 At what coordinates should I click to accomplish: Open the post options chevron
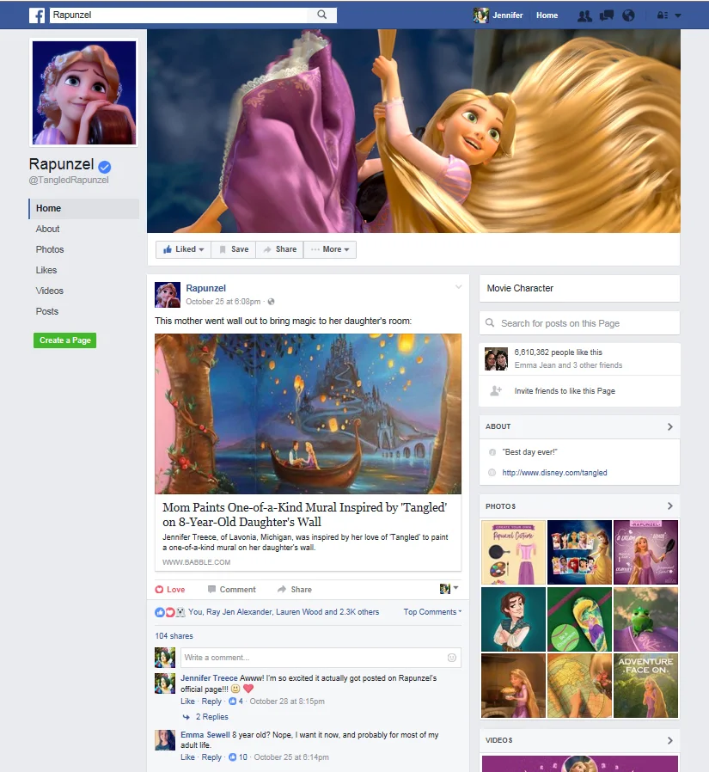(458, 286)
